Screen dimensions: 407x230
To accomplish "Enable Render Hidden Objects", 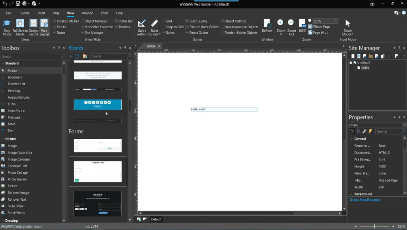I will tap(222, 33).
